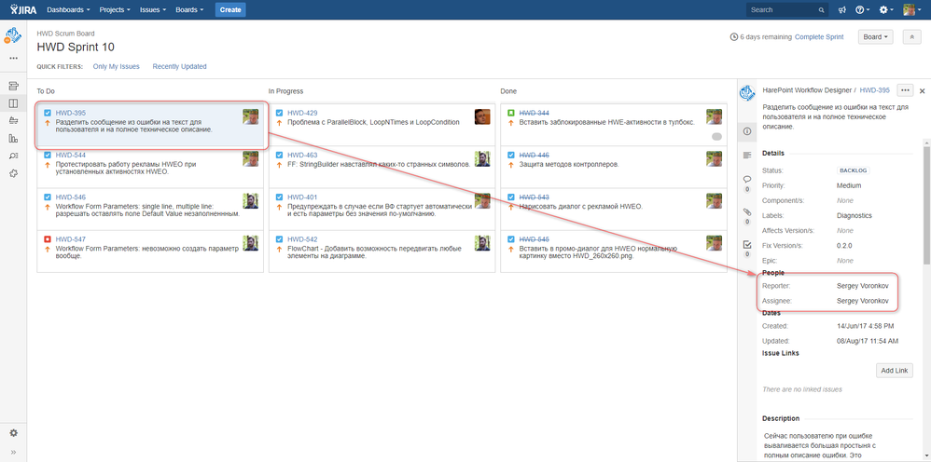Click the HWD-395 task type icon

48,113
